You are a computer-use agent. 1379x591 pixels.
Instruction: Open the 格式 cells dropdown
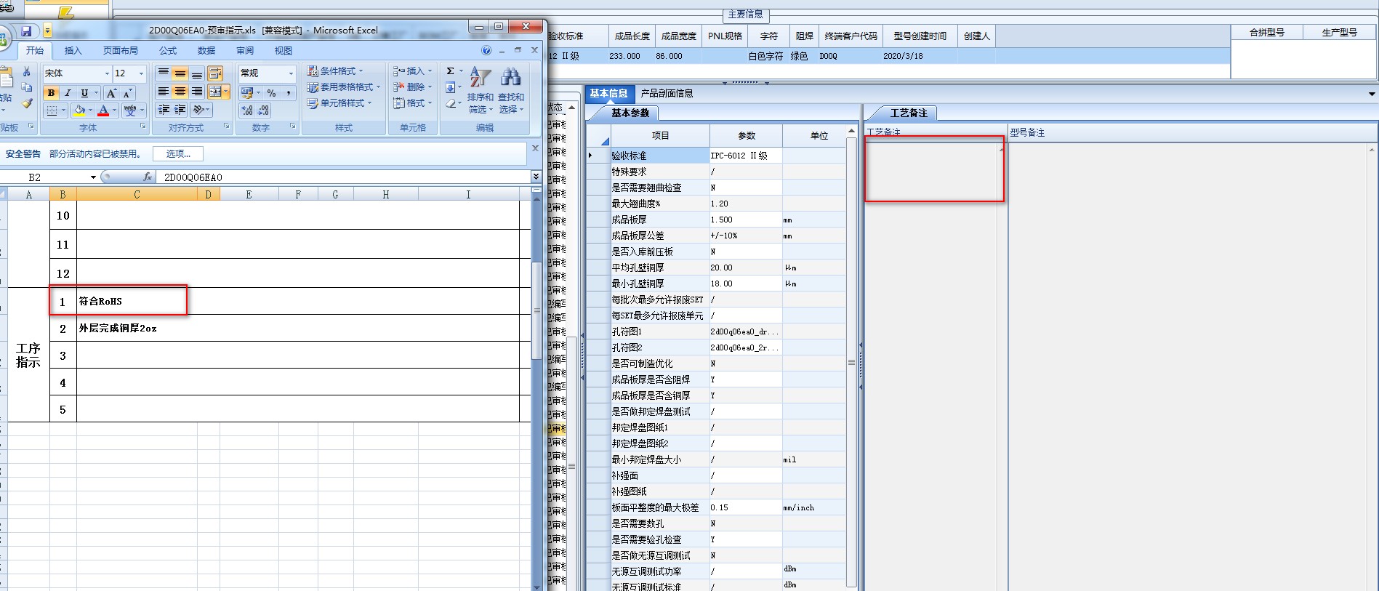[412, 103]
